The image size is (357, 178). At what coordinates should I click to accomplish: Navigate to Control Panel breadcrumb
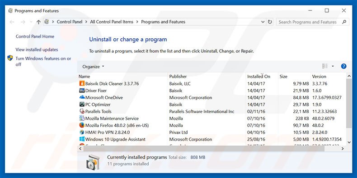click(70, 22)
